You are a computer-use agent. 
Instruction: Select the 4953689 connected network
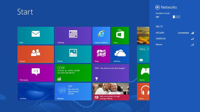[175, 33]
